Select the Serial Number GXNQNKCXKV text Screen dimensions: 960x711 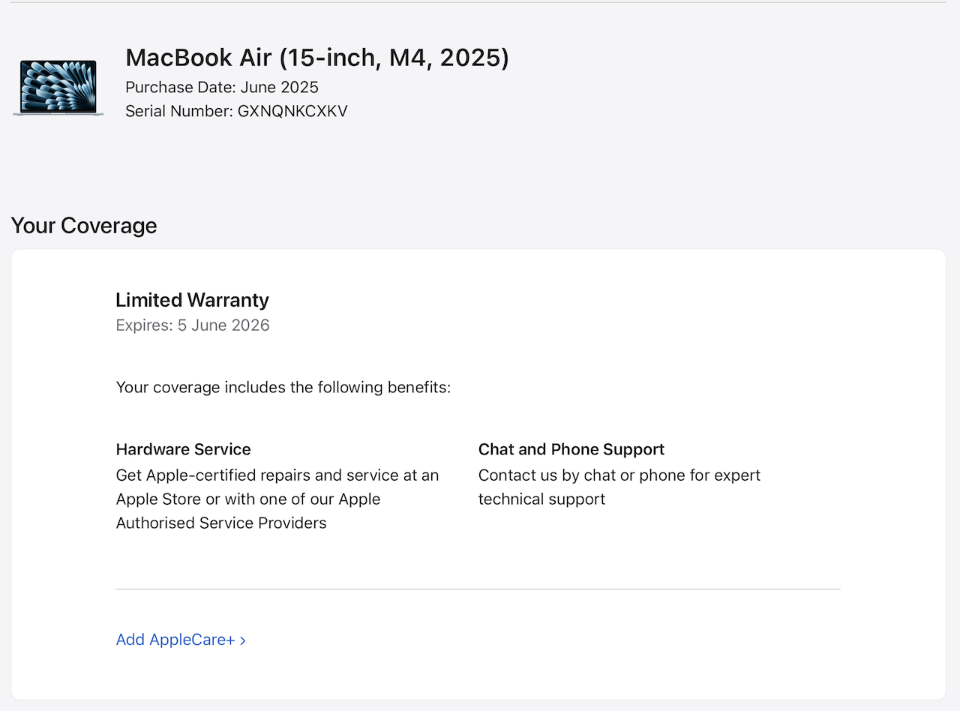(x=236, y=112)
